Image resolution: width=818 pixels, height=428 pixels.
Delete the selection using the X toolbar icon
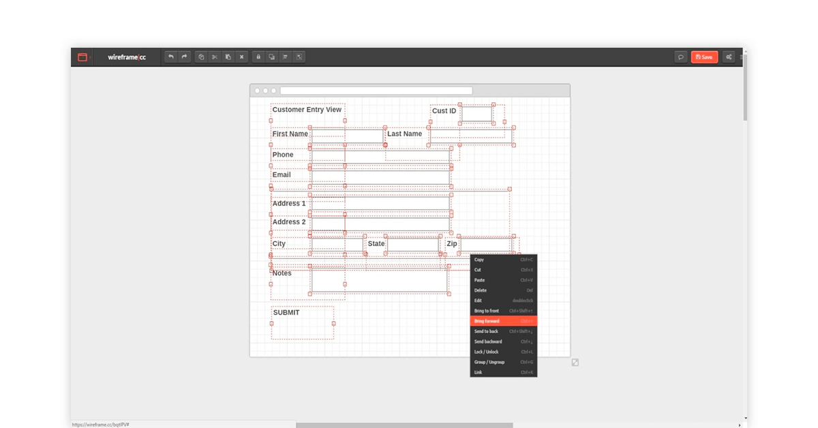pos(241,57)
